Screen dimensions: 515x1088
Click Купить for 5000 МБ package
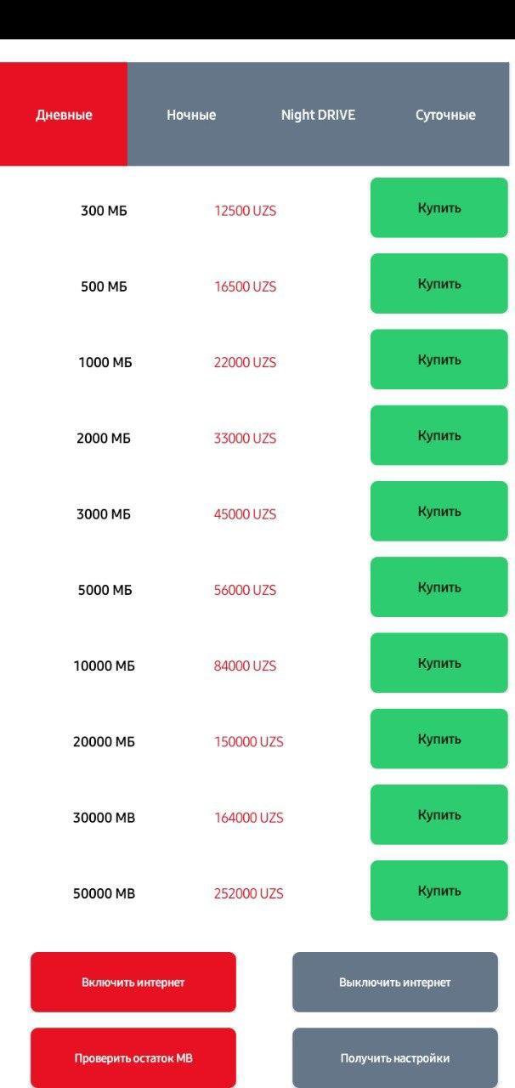439,587
